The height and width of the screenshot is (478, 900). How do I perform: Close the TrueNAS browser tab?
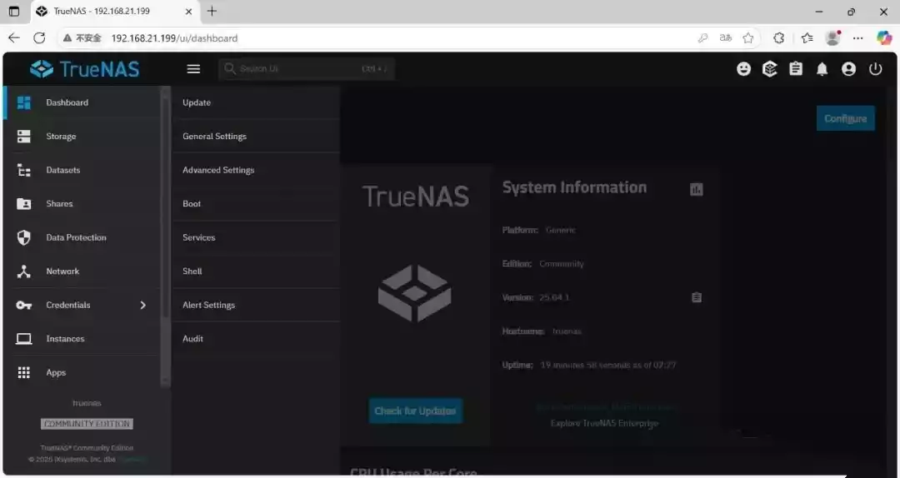(188, 12)
